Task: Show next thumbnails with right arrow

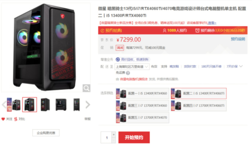Action: (x=88, y=105)
